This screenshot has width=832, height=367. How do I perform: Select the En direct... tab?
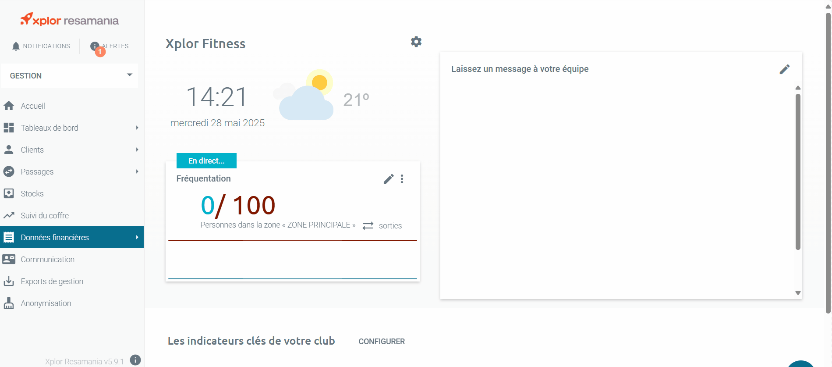click(x=206, y=160)
